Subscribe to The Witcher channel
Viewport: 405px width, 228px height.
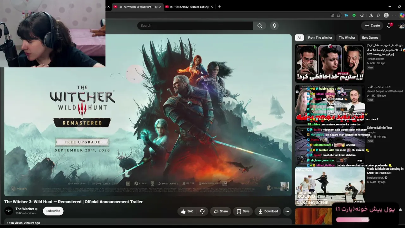(x=53, y=211)
